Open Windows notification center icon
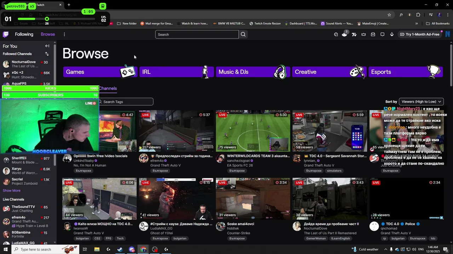The width and height of the screenshot is (453, 254). pos(446,249)
